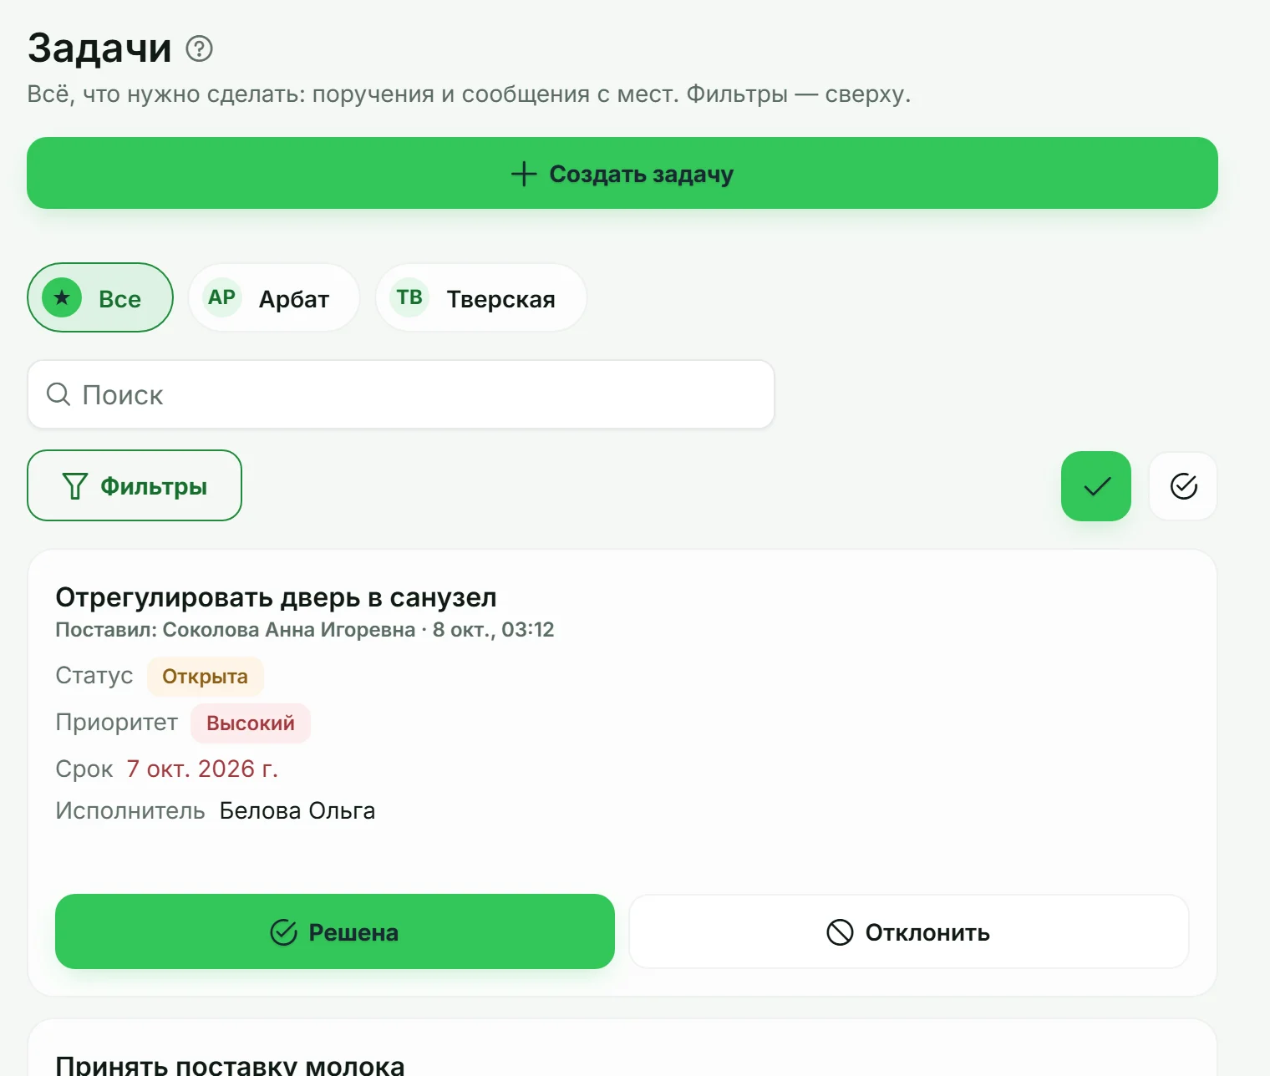
Task: Click the АР avatar badge
Action: pos(221,297)
